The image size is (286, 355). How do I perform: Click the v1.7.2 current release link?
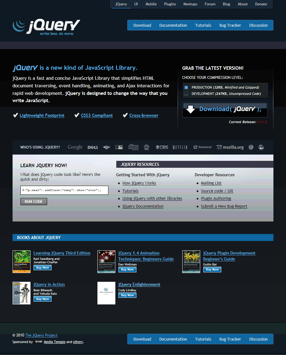coord(262,122)
